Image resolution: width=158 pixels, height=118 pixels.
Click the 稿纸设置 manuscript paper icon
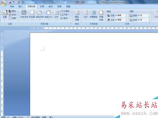[x=77, y=15]
